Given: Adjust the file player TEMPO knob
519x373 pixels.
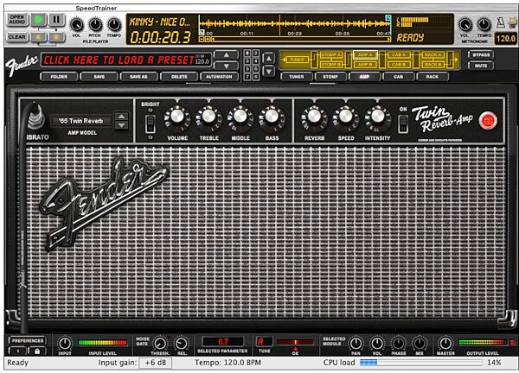Looking at the screenshot, I should pos(114,25).
